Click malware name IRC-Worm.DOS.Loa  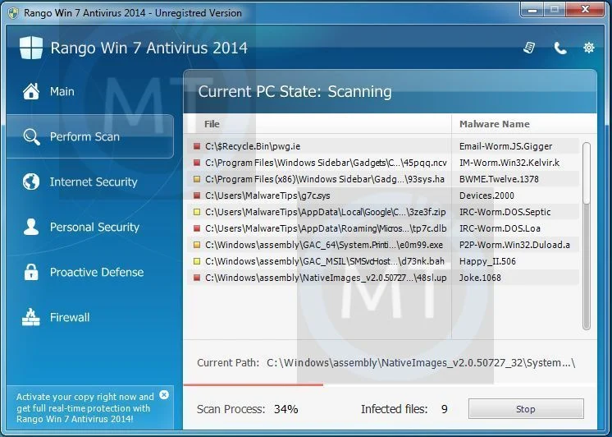coord(500,228)
